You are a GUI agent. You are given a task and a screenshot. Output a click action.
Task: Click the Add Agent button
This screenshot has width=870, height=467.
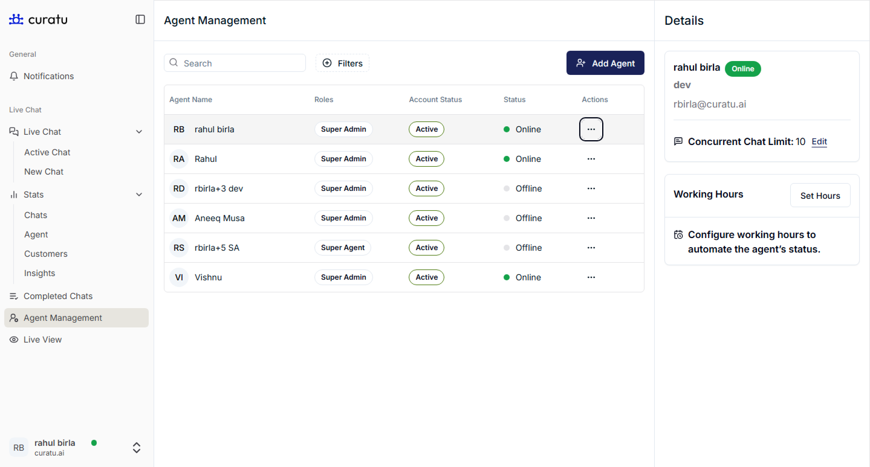pyautogui.click(x=605, y=63)
